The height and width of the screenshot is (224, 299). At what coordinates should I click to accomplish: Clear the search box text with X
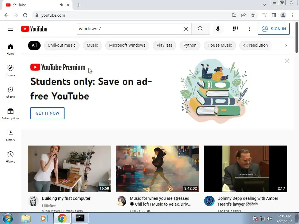click(x=186, y=29)
